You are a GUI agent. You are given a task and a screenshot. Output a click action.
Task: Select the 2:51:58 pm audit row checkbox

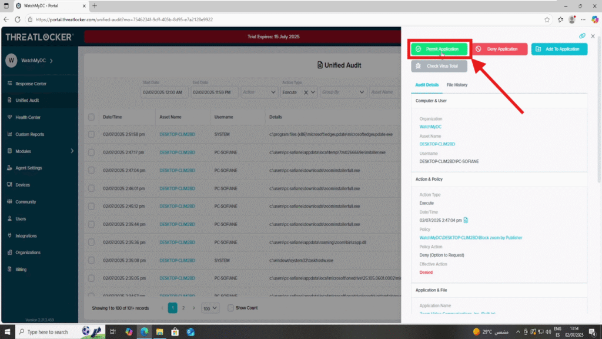(x=91, y=135)
